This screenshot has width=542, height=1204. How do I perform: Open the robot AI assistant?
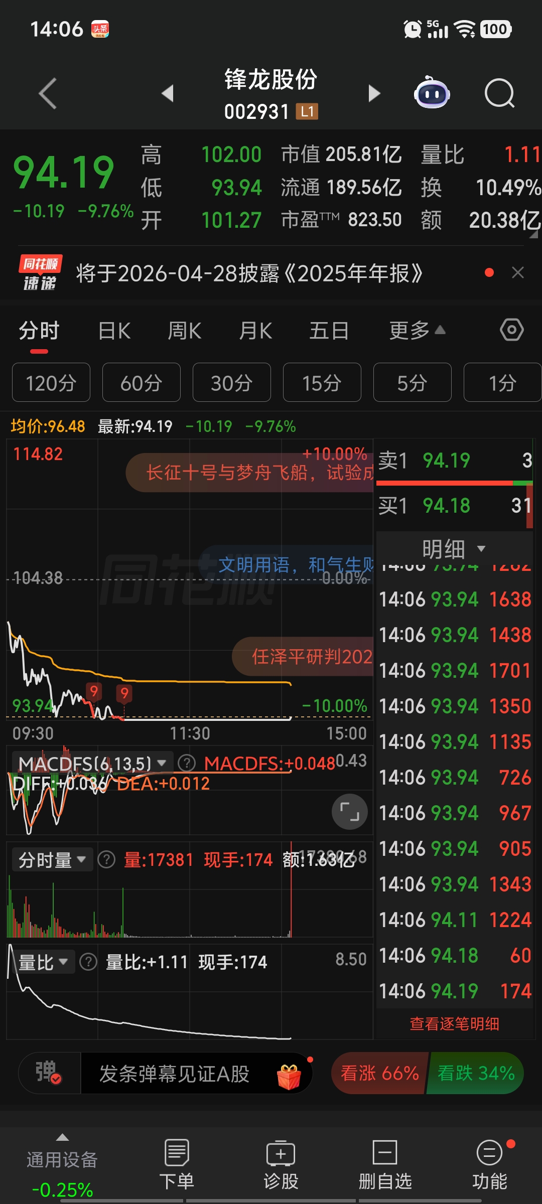pyautogui.click(x=432, y=92)
